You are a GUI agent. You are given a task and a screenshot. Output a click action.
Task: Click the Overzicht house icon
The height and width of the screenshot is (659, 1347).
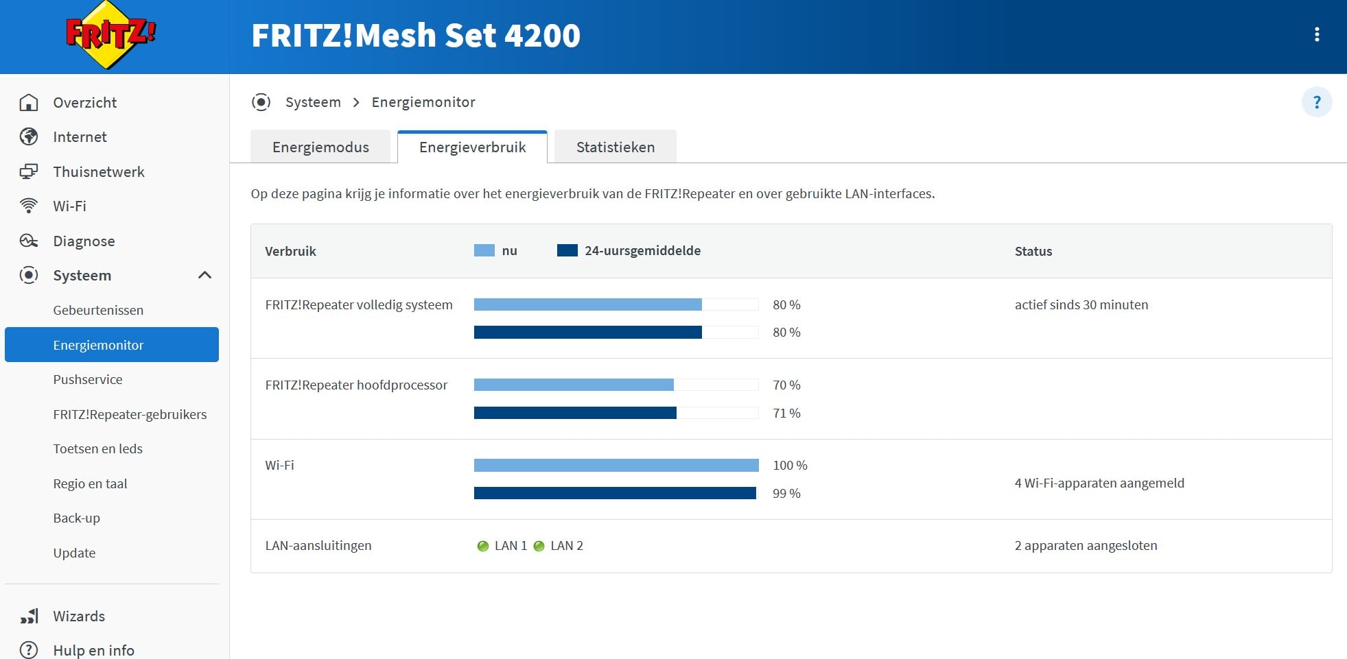29,102
